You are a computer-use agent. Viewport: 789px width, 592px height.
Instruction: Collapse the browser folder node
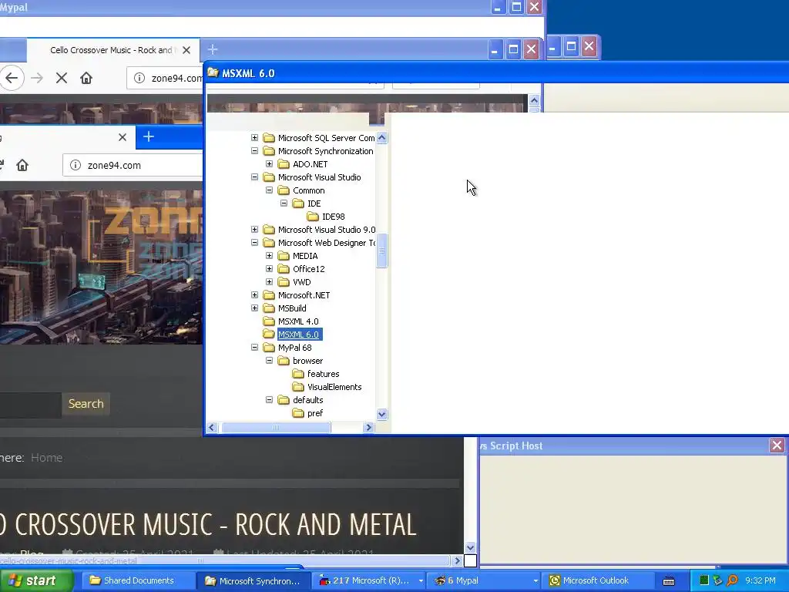point(269,360)
